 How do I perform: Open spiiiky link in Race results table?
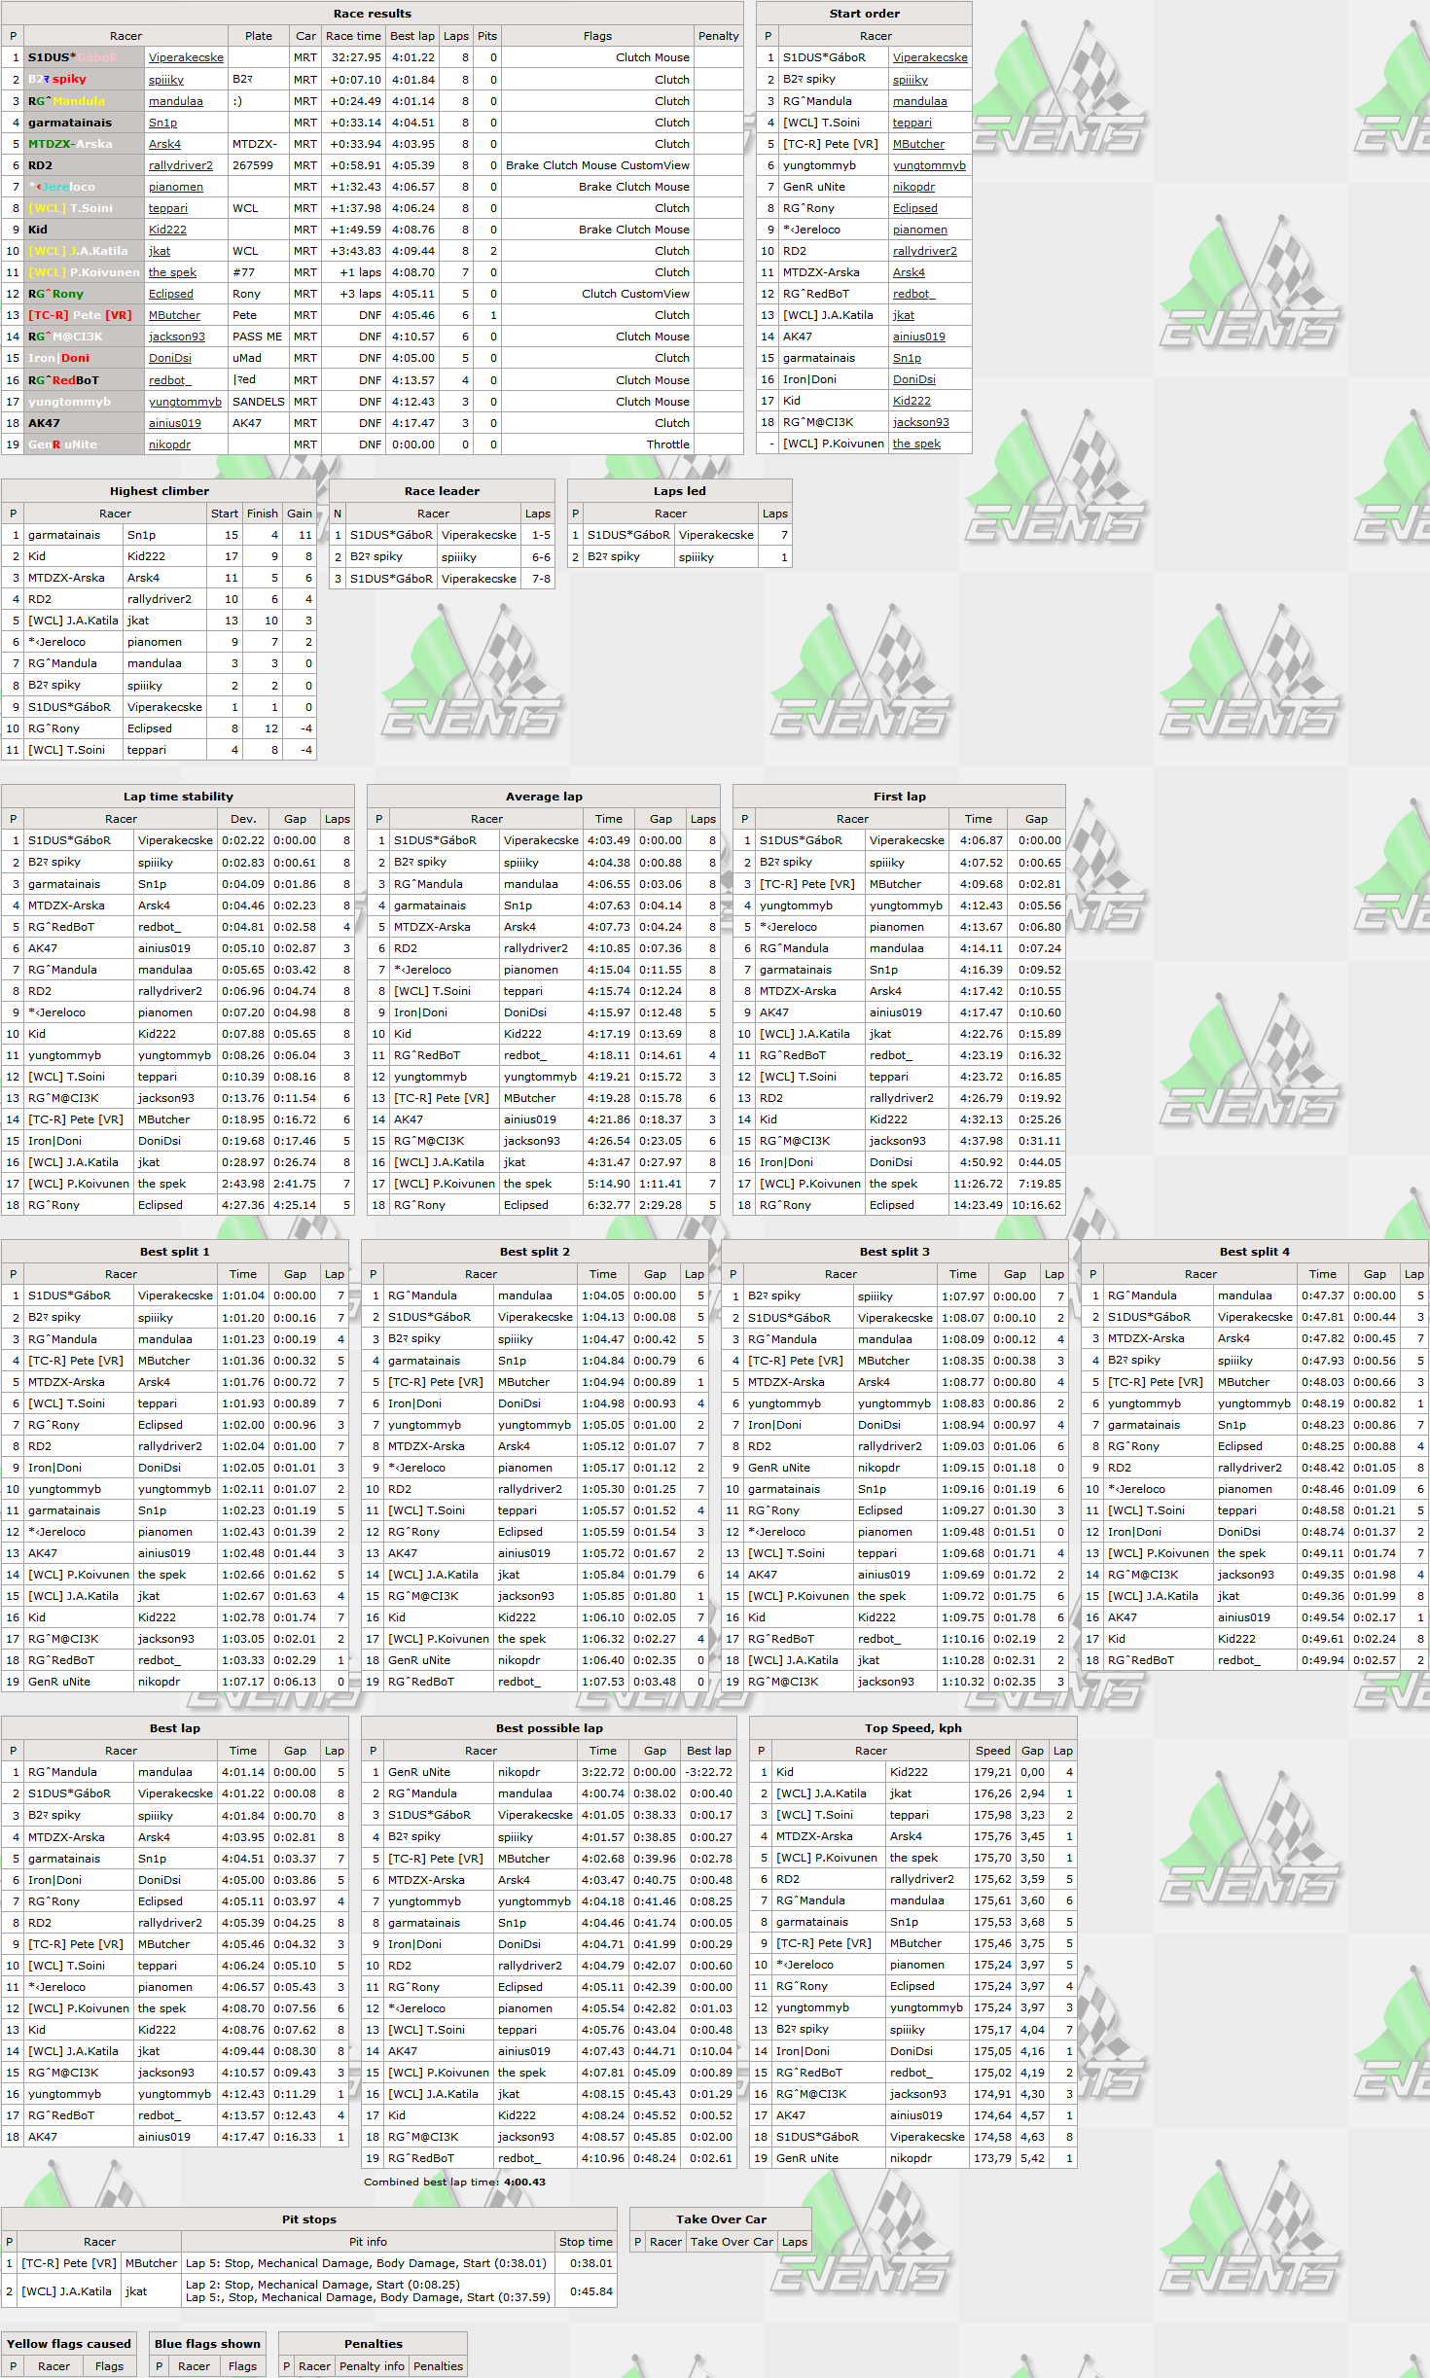[166, 80]
